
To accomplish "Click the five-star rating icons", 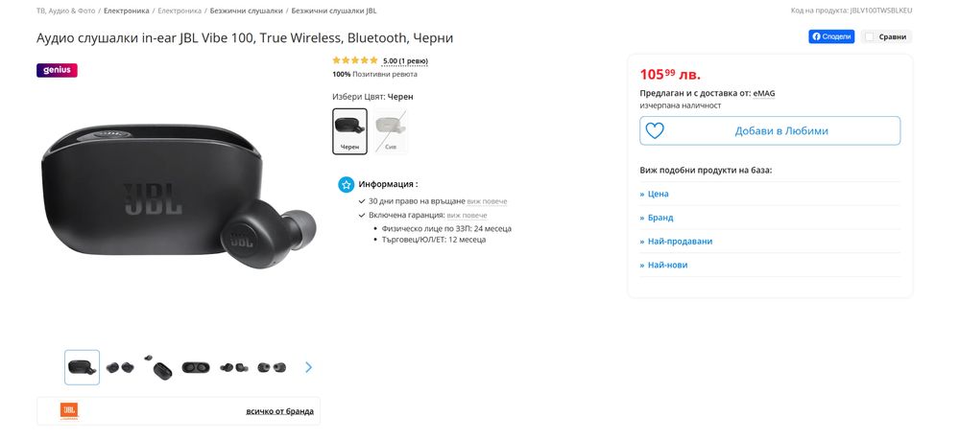I will 355,60.
